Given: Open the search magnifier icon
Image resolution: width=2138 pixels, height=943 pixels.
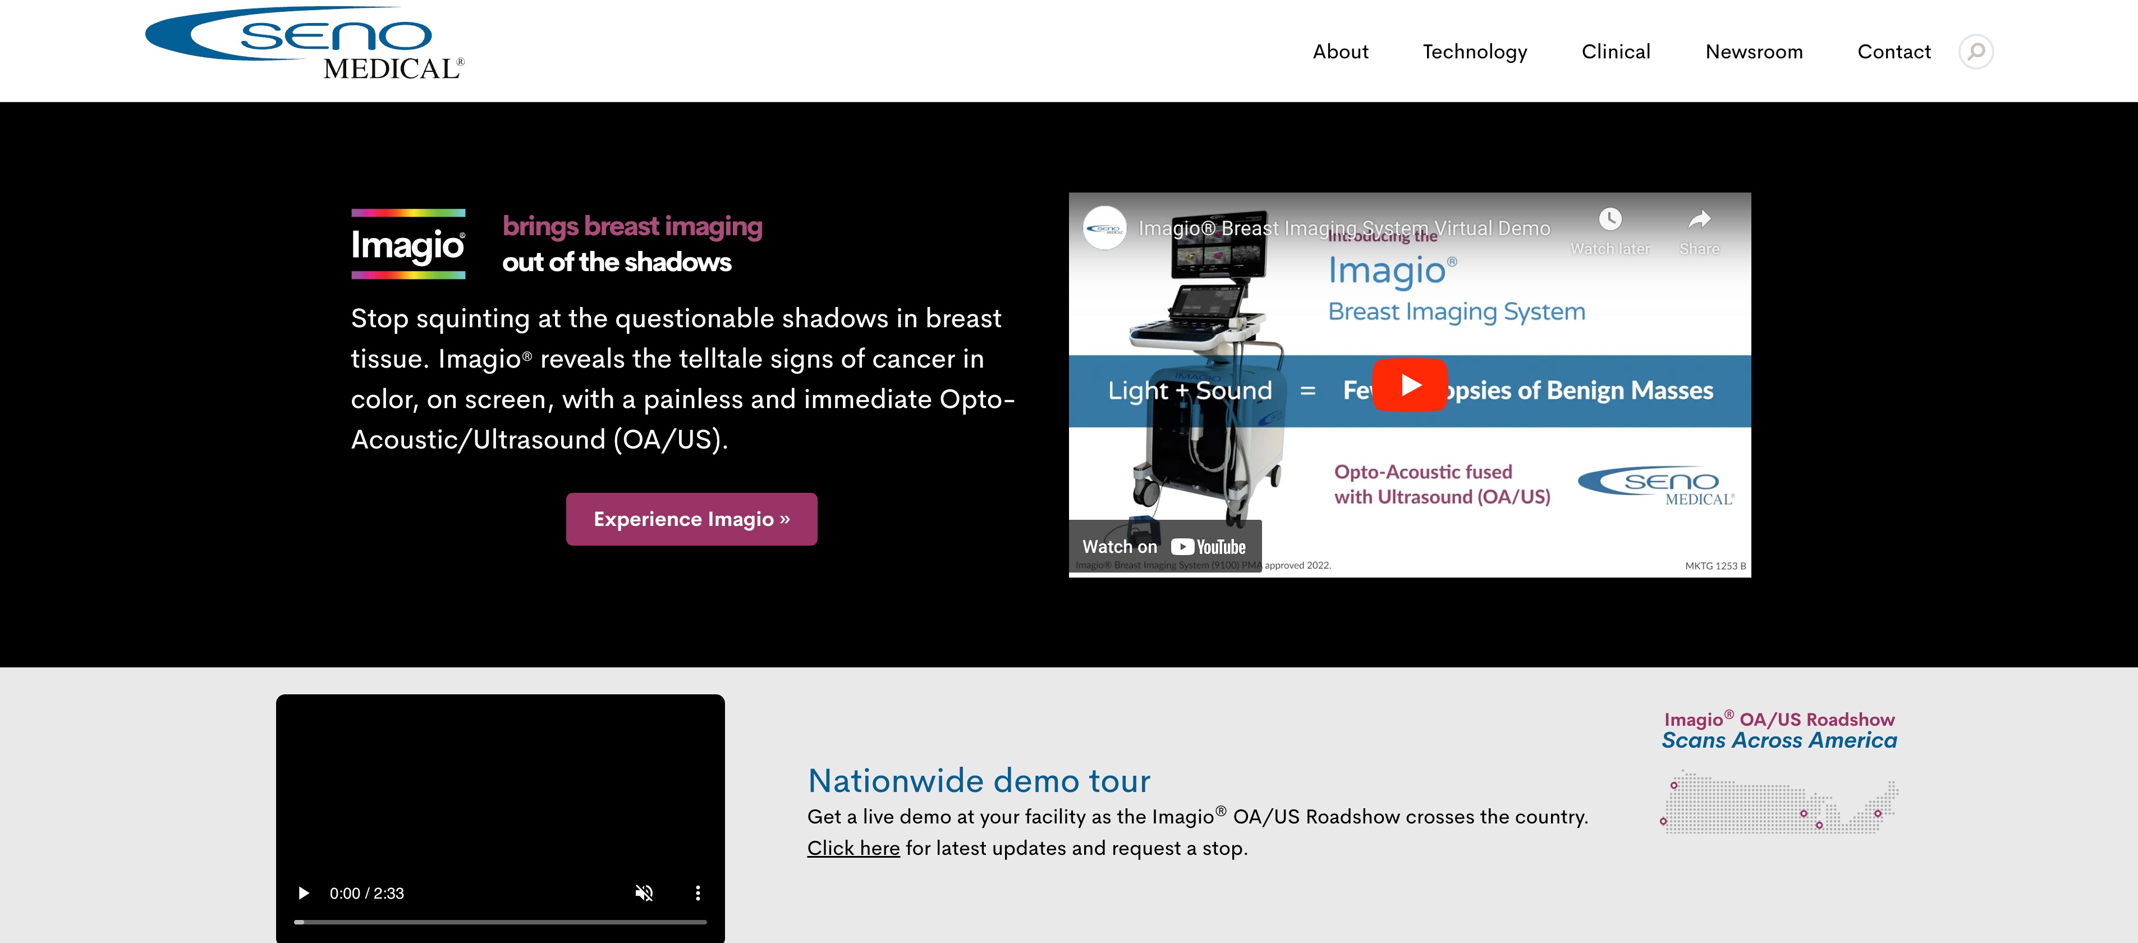Looking at the screenshot, I should pos(1975,52).
